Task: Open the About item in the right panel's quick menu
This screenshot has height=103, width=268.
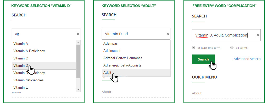Action: pyautogui.click(x=197, y=93)
